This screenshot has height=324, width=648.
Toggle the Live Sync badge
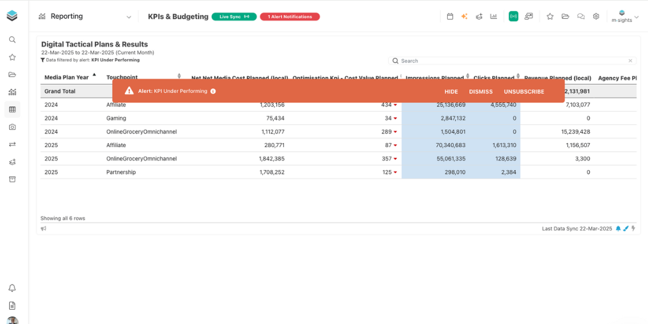(x=234, y=17)
